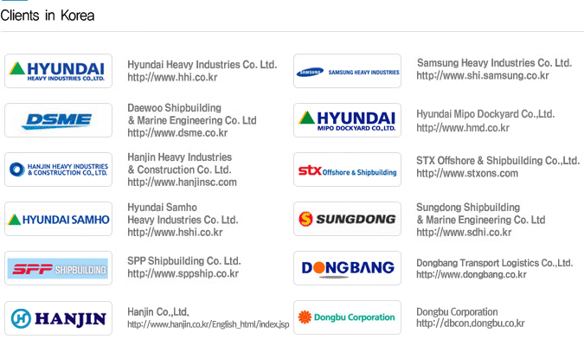The image size is (584, 352).
Task: Click the Hyundai Samho logo
Action: (58, 219)
